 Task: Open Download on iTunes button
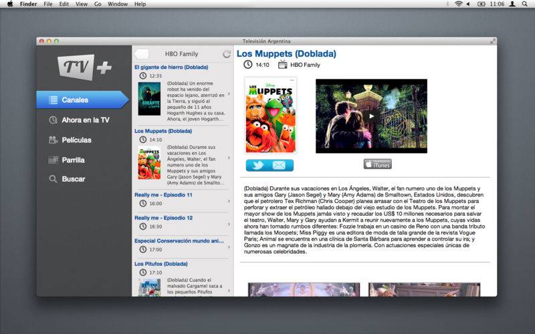click(x=377, y=164)
